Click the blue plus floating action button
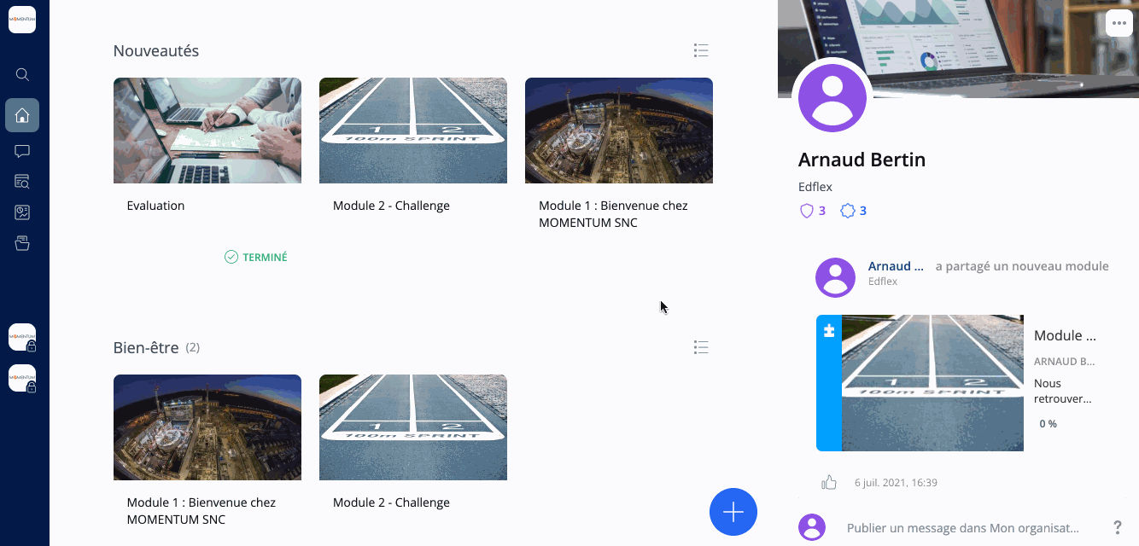This screenshot has width=1139, height=546. coord(733,512)
